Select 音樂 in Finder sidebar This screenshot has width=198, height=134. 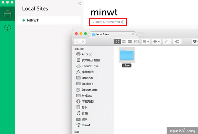(x=82, y=113)
